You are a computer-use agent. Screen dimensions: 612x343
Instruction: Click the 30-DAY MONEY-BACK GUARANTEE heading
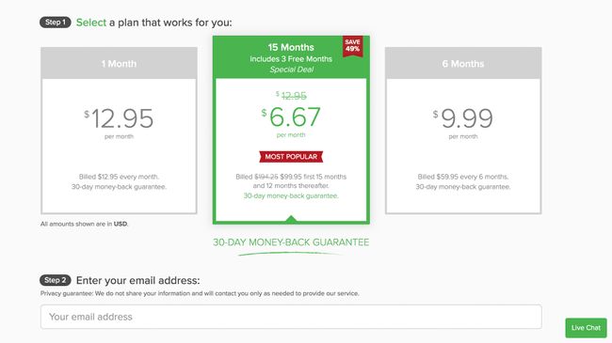tap(291, 242)
